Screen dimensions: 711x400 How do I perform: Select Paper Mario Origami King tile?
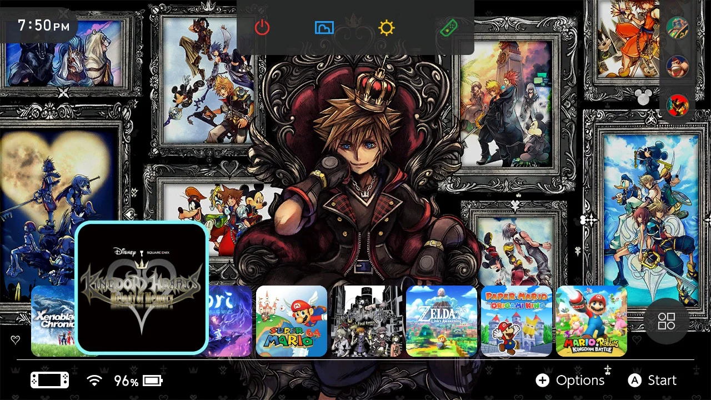tap(517, 321)
